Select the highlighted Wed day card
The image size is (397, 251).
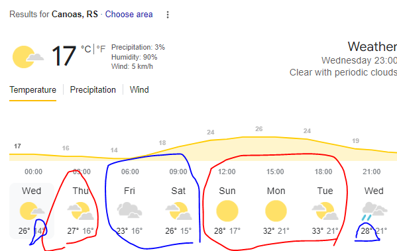32,211
